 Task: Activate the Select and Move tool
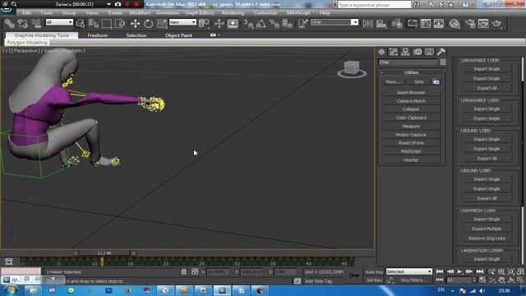click(135, 24)
